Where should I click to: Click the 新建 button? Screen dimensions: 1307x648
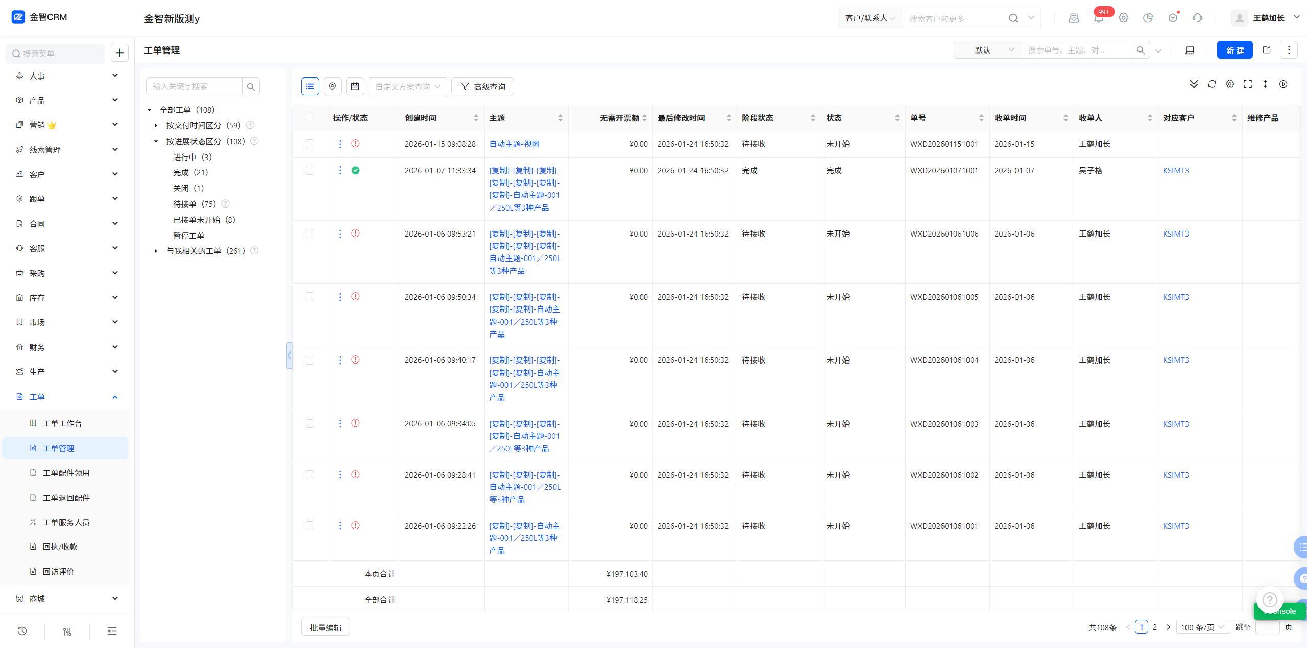coord(1235,50)
